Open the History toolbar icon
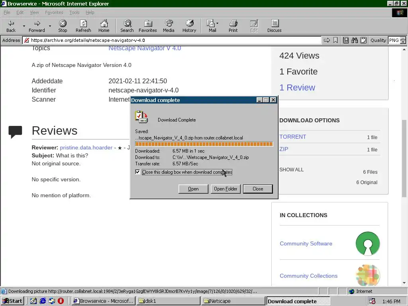Viewport: 408px width, 306px height. coord(189,26)
